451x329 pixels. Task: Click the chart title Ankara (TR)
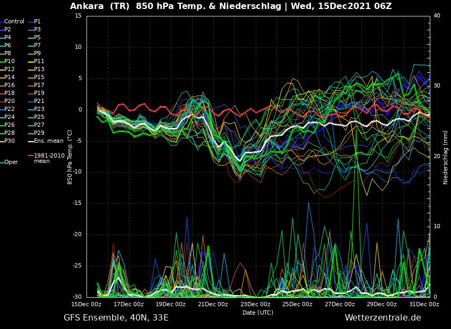pyautogui.click(x=100, y=6)
